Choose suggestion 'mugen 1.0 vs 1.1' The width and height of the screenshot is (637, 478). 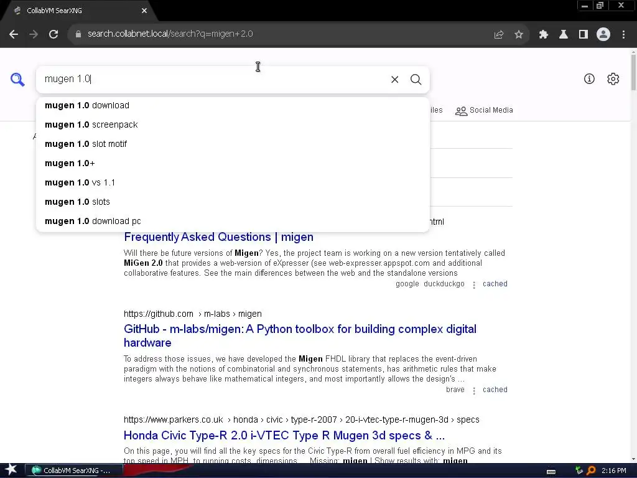point(233,182)
